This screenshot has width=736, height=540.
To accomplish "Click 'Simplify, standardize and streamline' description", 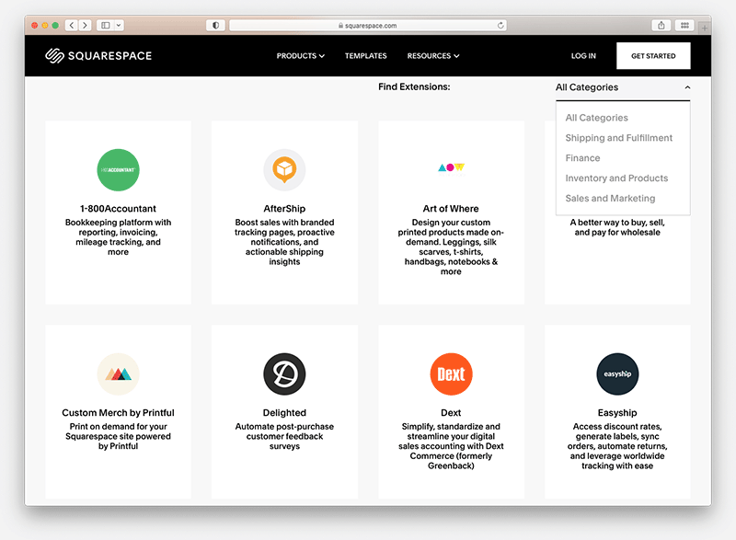I will [x=451, y=446].
